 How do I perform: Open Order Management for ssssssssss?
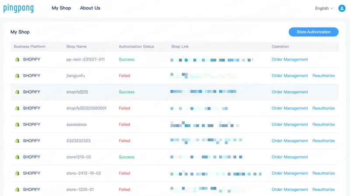290,125
